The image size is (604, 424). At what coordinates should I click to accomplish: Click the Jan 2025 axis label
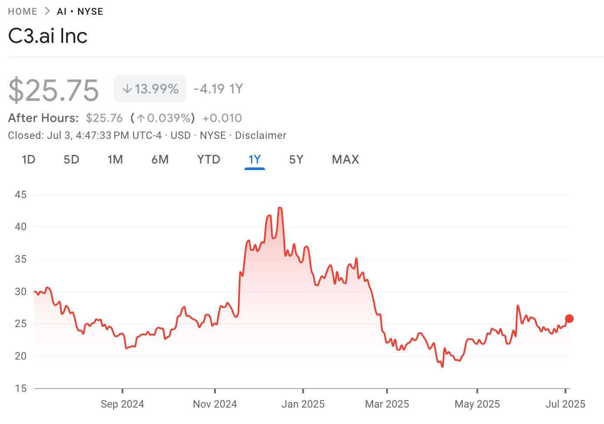[303, 404]
